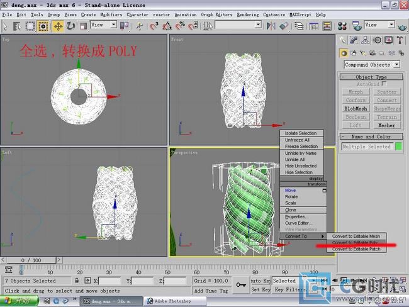Click Use Pivot Point Center icon
Image resolution: width=409 pixels, height=307 pixels.
[124, 26]
